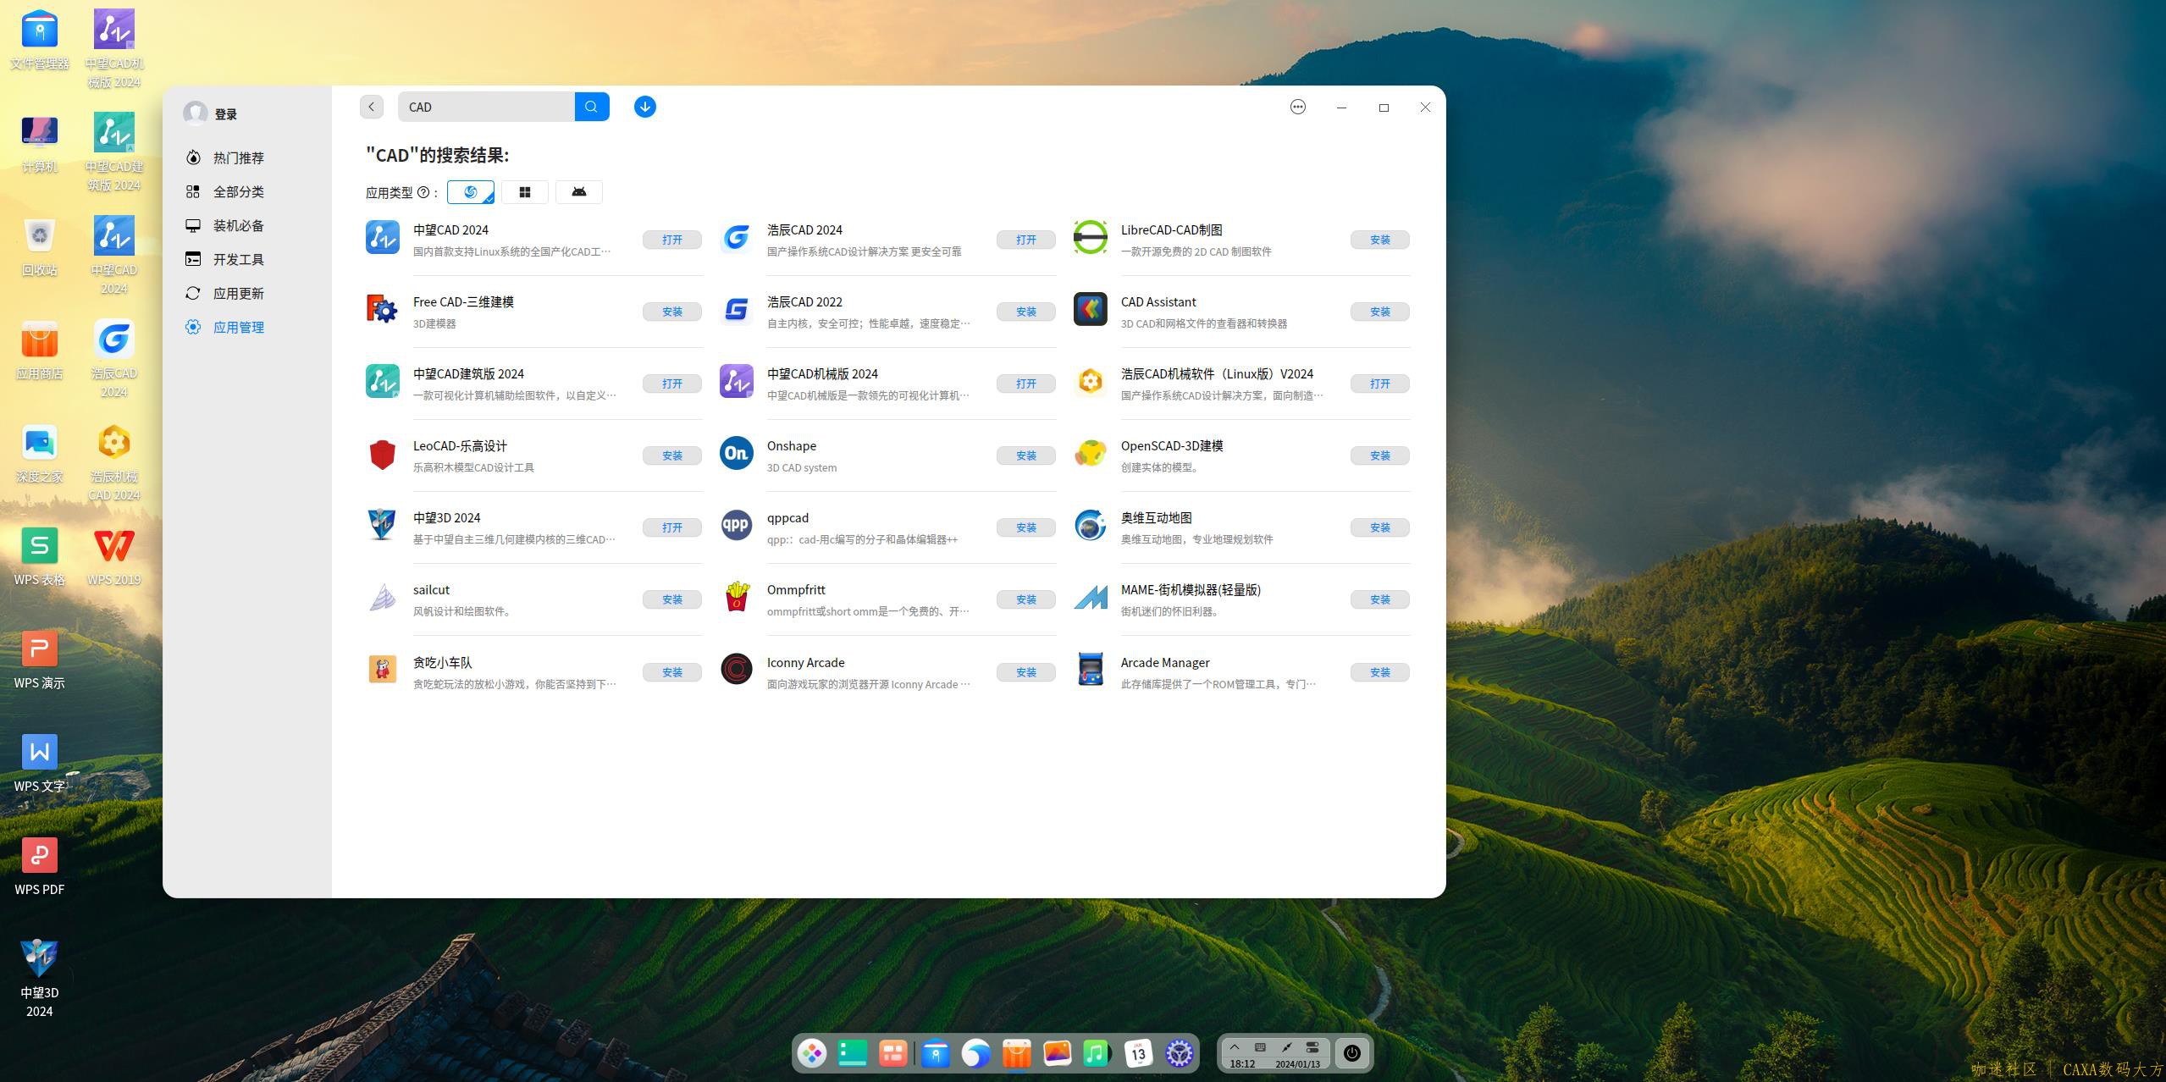Filter by Linux native app type
2166x1082 pixels.
coord(470,192)
